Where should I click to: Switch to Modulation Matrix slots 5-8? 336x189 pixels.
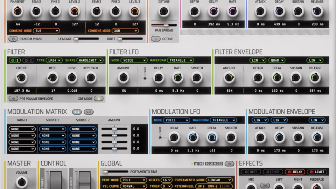pos(89,112)
